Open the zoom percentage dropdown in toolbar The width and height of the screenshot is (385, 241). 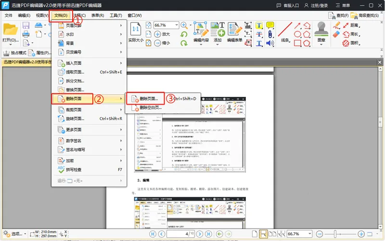tap(177, 25)
